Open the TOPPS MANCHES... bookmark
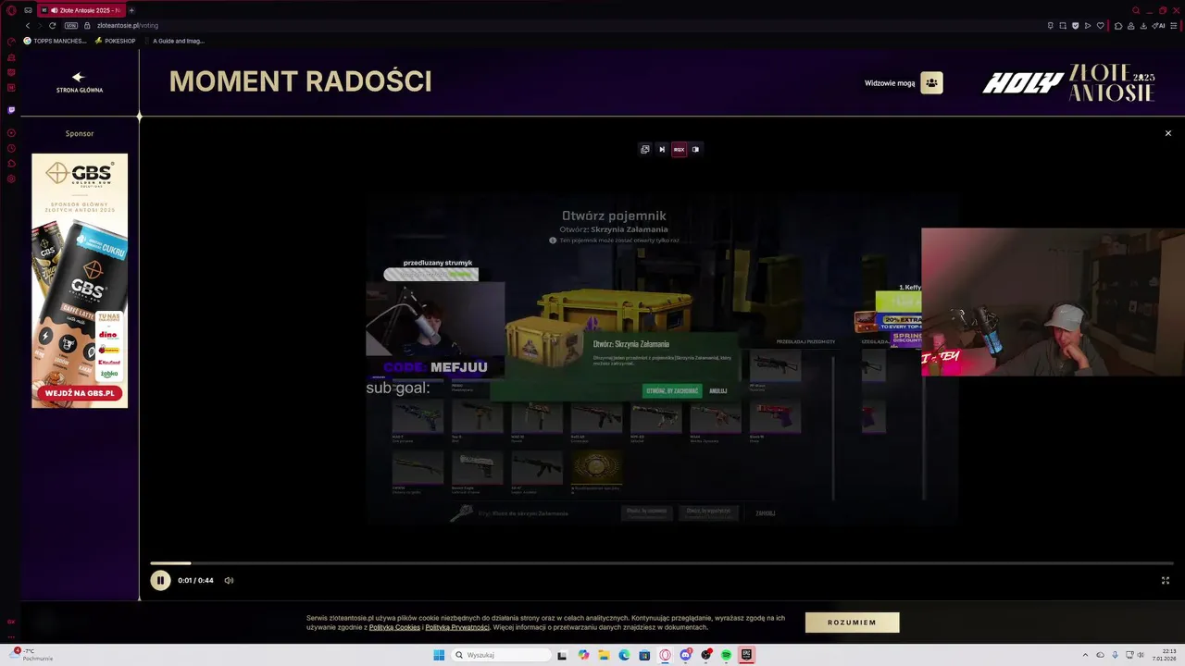This screenshot has width=1185, height=666. 55,41
